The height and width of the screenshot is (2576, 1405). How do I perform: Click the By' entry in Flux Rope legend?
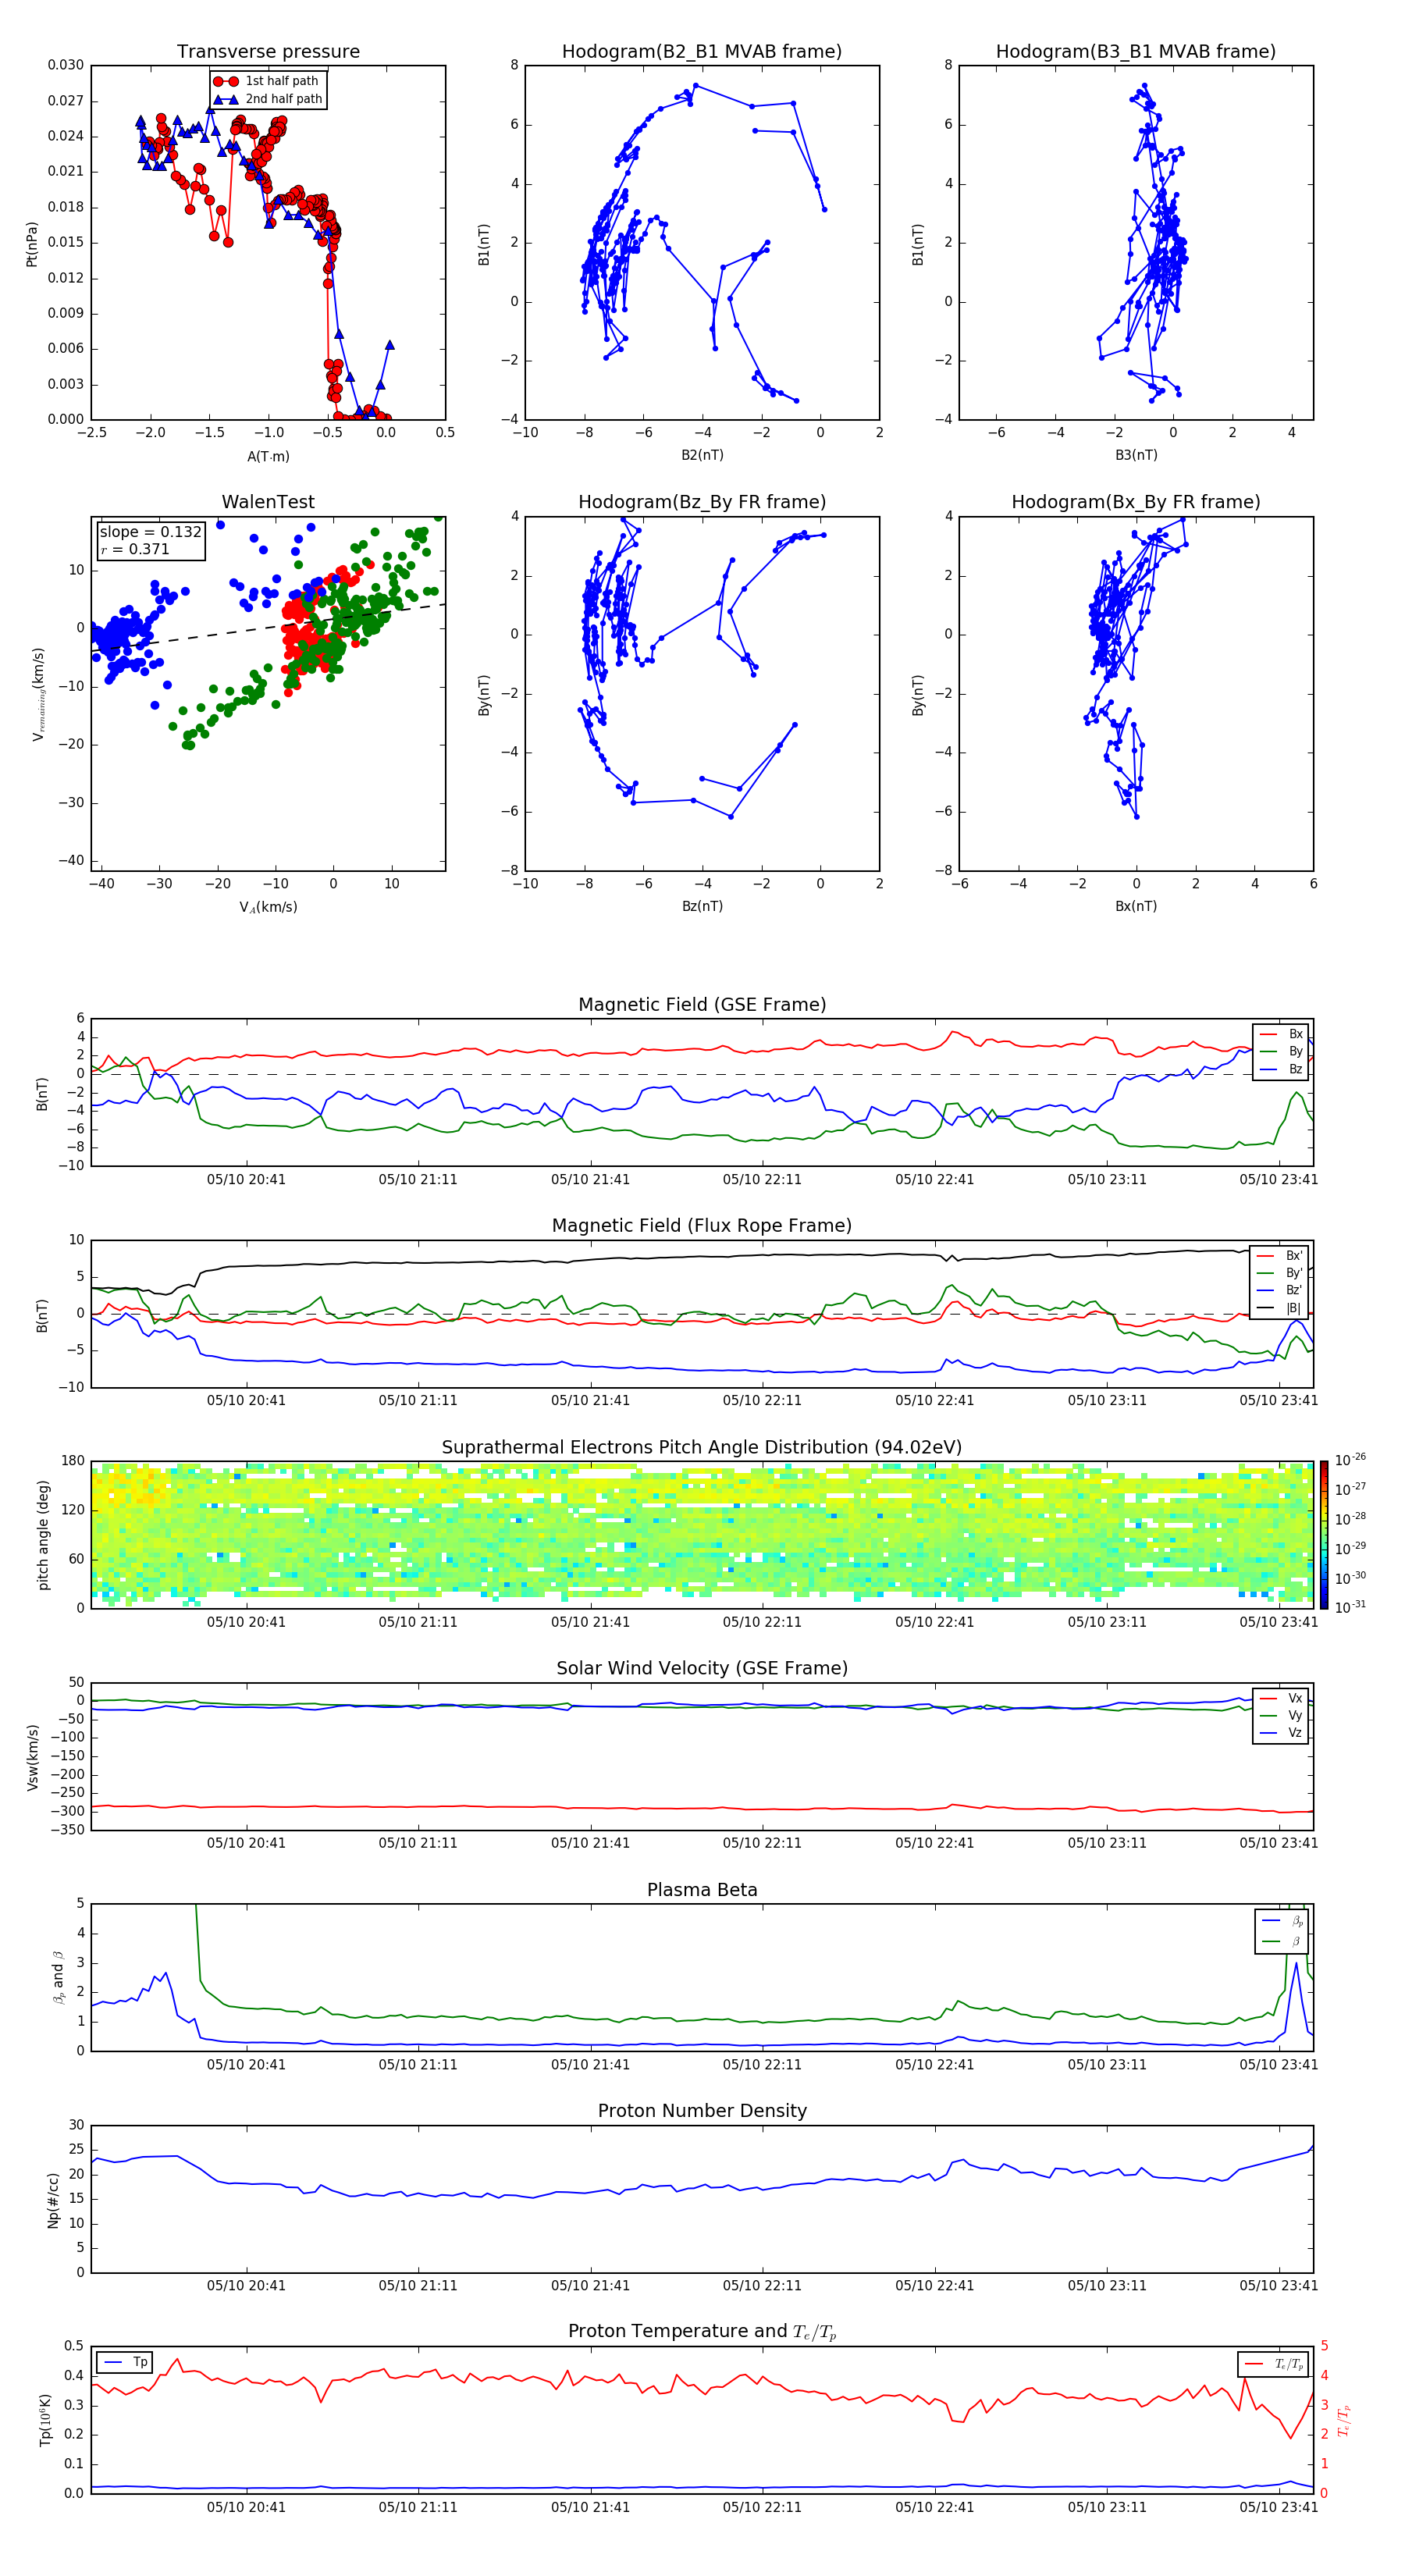click(1280, 1273)
